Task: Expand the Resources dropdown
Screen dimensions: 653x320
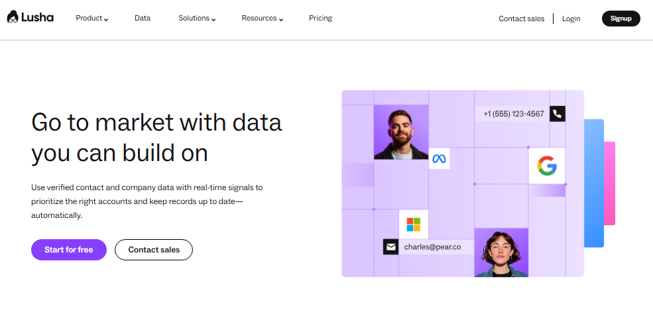Action: (263, 19)
